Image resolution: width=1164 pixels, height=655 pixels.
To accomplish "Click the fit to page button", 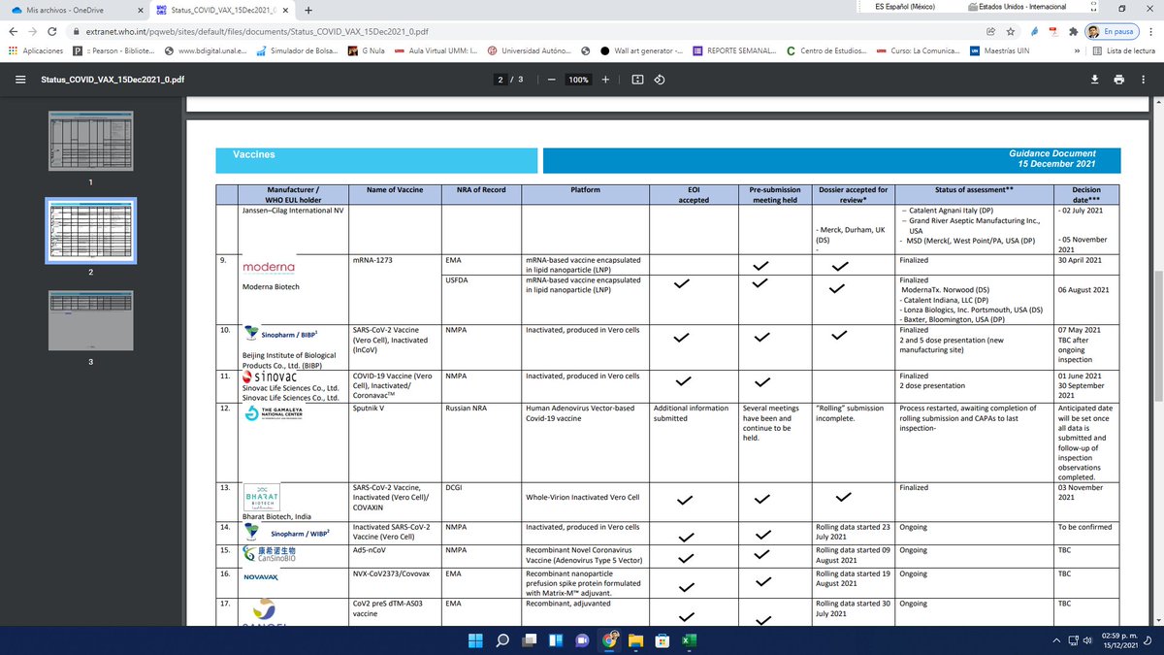I will point(637,80).
